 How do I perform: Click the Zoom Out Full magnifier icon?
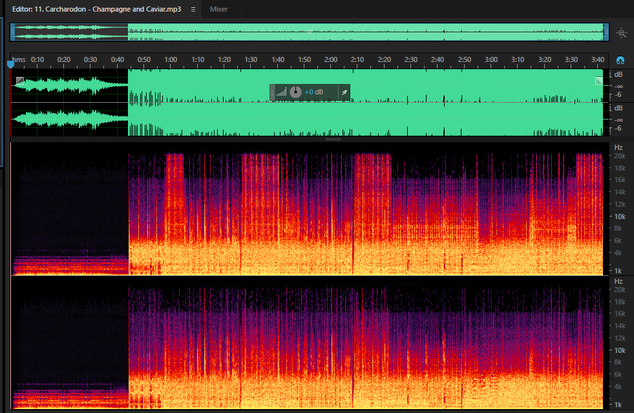622,33
